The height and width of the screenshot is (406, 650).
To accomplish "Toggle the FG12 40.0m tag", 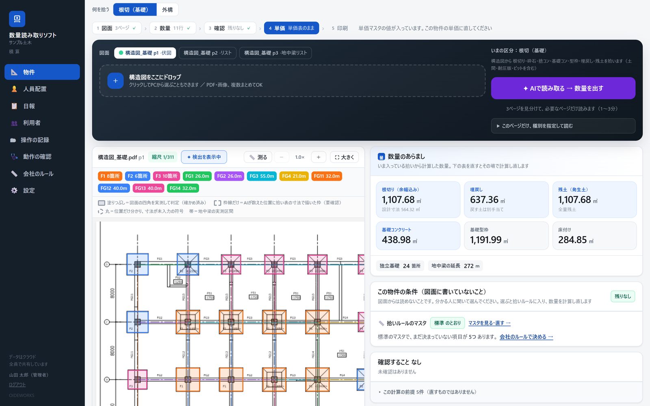I will pyautogui.click(x=114, y=188).
